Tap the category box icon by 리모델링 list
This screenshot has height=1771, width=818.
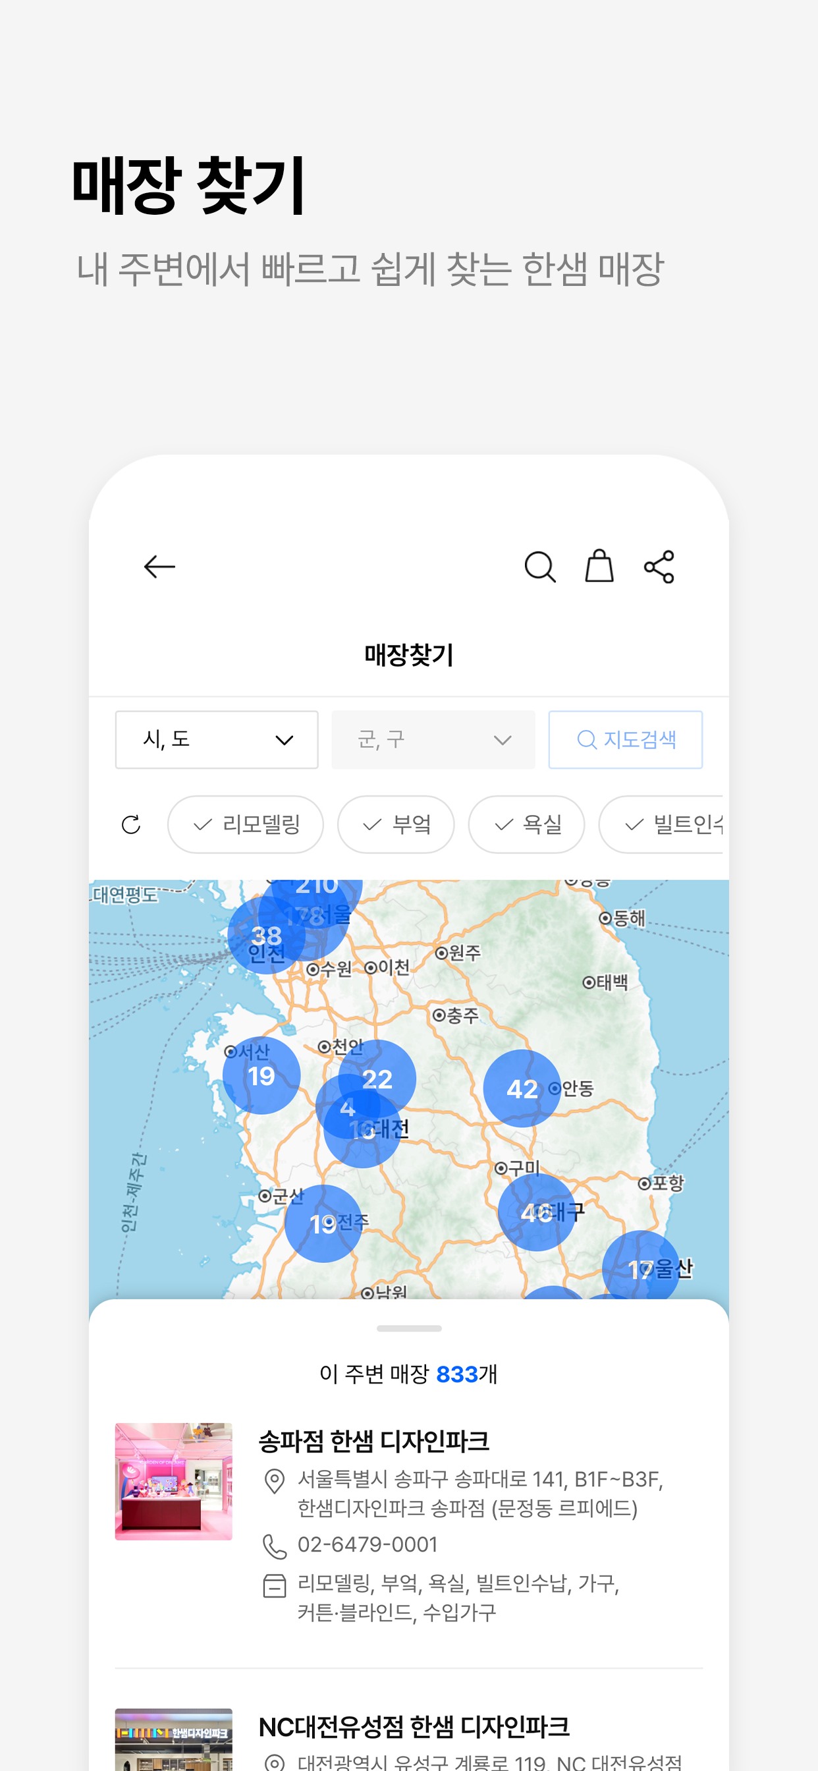click(274, 1586)
